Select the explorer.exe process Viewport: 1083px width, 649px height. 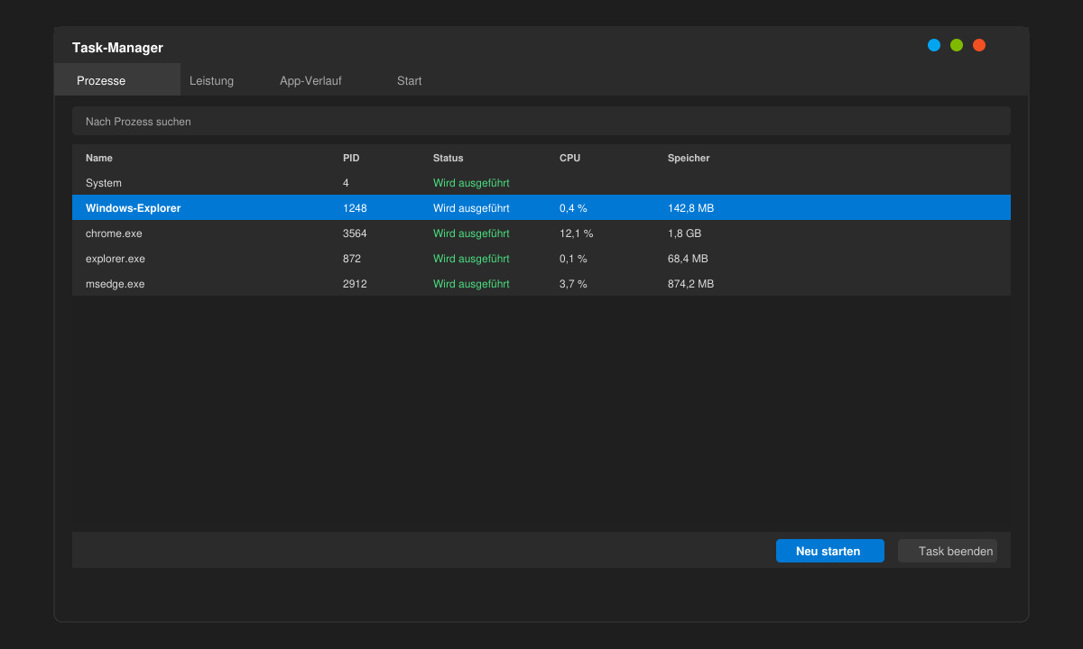541,258
